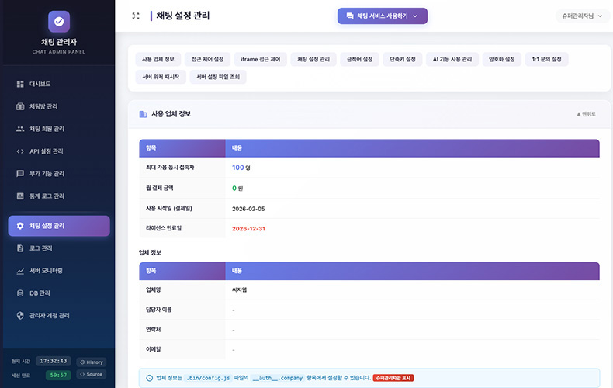Select the 금칙어 설정 tab button
The width and height of the screenshot is (613, 388).
360,60
